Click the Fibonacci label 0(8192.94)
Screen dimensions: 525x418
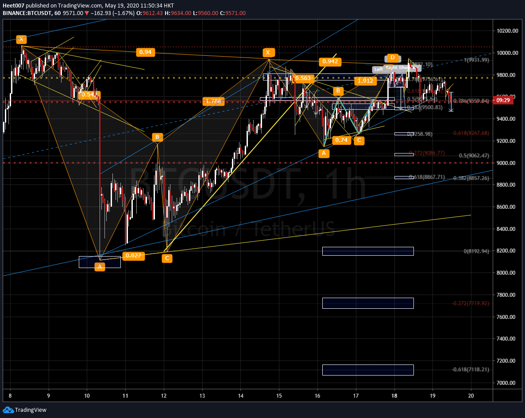(476, 251)
